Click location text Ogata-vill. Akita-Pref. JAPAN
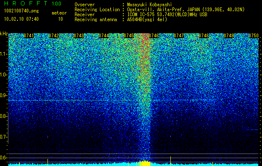 [x=163, y=10]
